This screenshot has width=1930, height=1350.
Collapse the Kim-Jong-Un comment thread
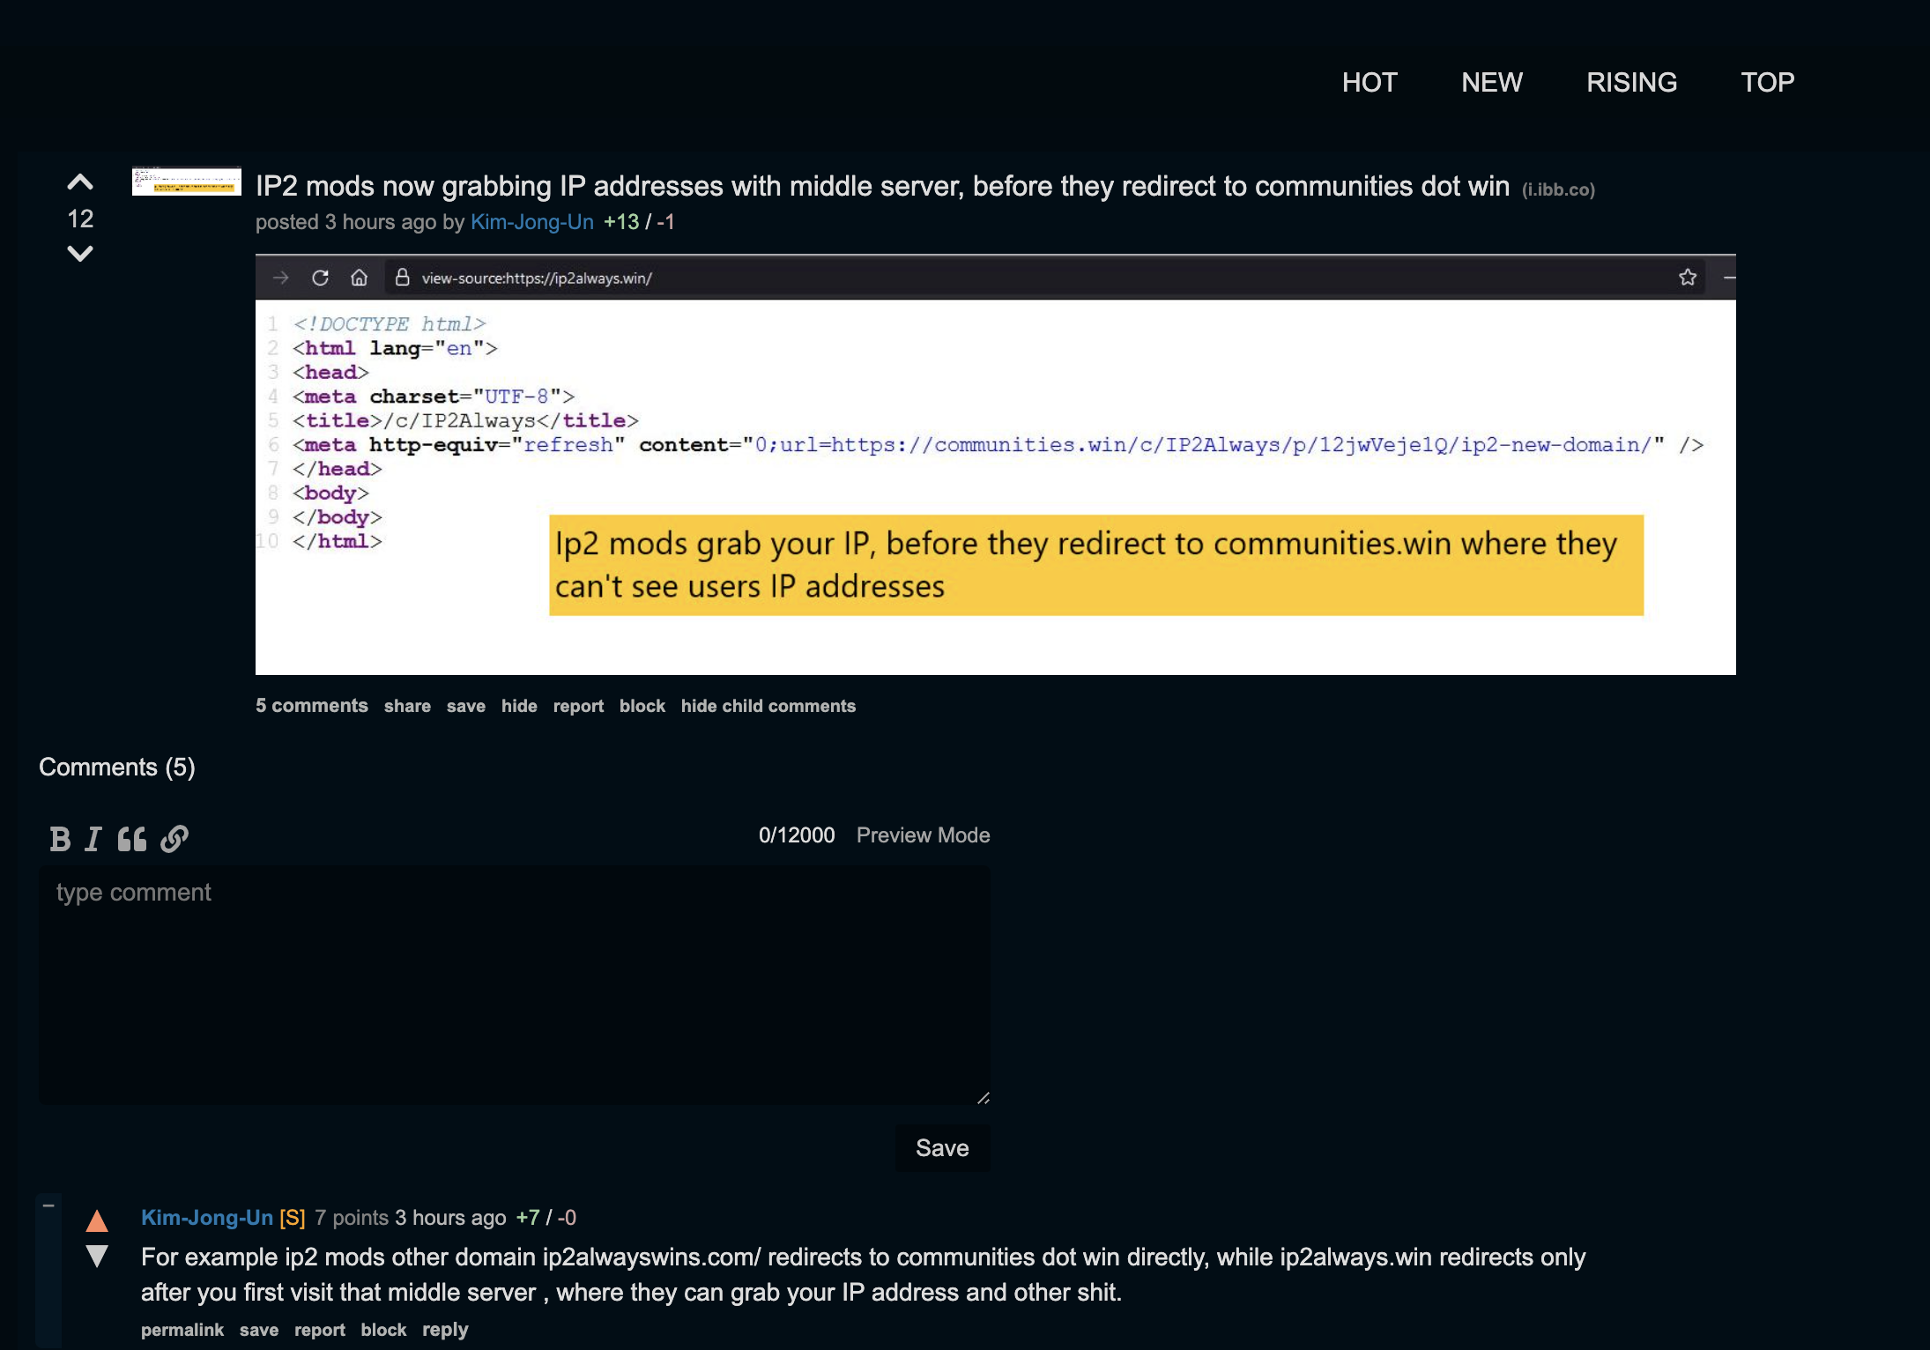tap(48, 1205)
